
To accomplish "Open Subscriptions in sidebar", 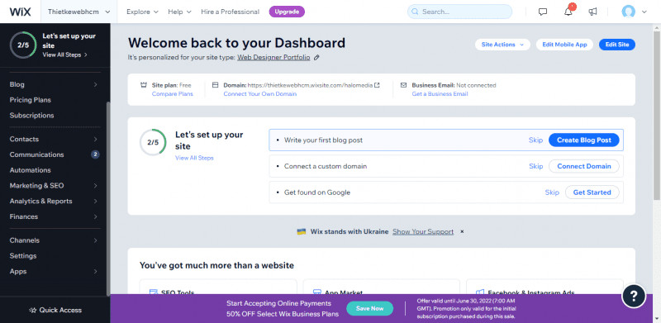I will (31, 115).
